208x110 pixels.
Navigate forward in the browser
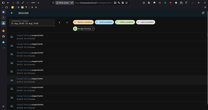click(13, 3)
